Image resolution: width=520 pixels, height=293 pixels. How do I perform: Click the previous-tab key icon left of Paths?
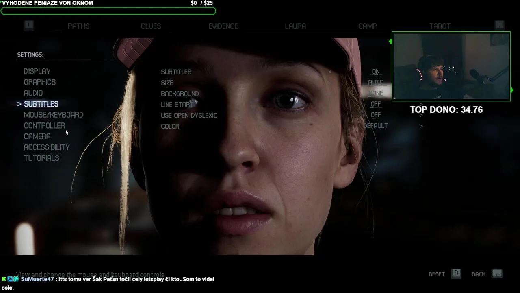(x=28, y=25)
